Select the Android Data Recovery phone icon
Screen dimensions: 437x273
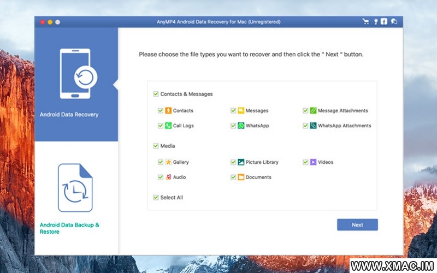point(79,74)
